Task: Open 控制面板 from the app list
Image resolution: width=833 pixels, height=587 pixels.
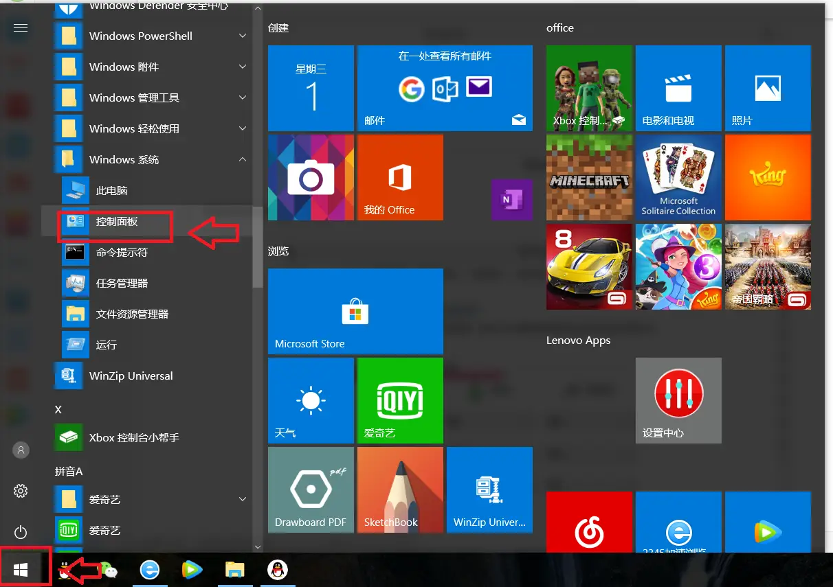Action: [x=117, y=222]
